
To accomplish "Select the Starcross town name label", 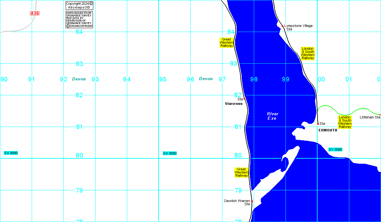I will pyautogui.click(x=233, y=104).
